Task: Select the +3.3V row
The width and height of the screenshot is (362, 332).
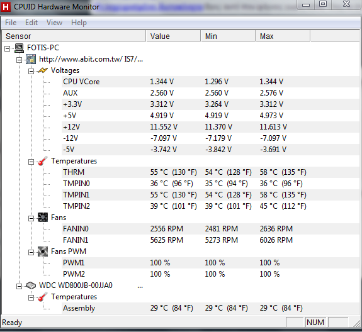Action: pos(210,104)
